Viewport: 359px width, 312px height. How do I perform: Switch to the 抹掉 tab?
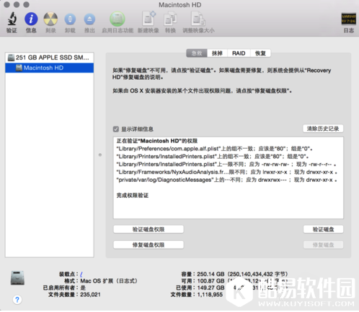pos(217,53)
